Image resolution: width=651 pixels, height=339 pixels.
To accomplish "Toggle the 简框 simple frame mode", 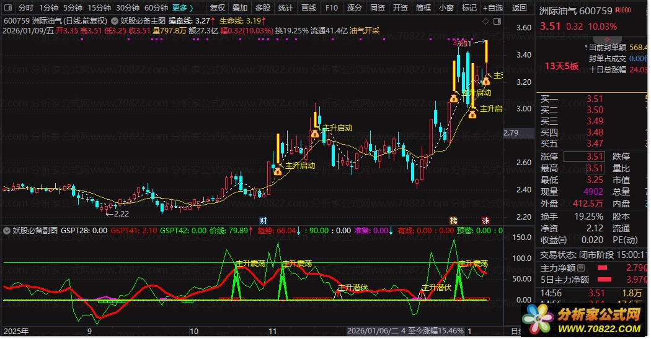I will coord(423,8).
